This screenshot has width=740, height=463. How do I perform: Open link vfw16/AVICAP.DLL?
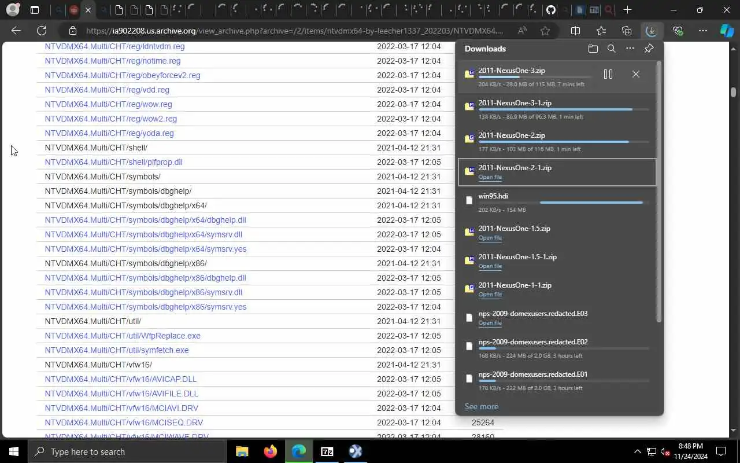point(121,379)
